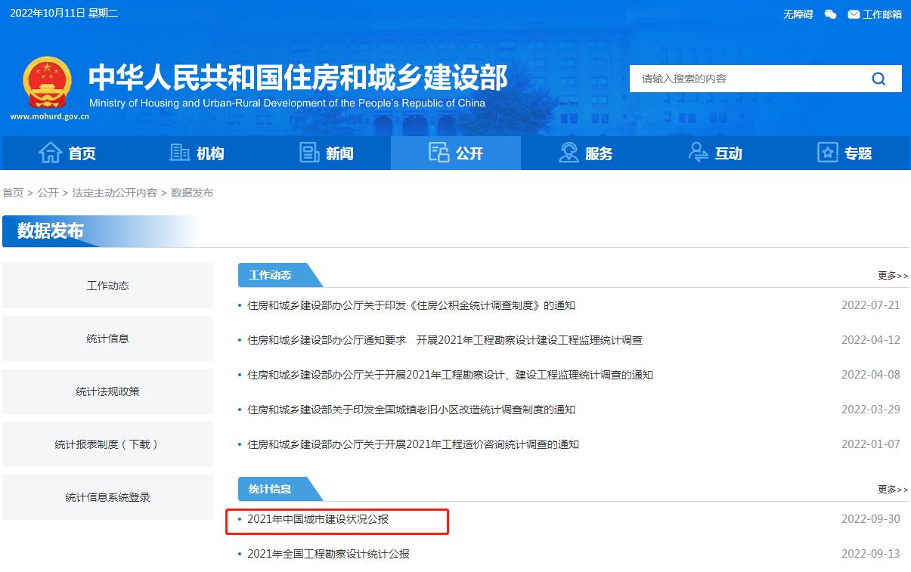Click the date 2022-04-08

click(871, 375)
